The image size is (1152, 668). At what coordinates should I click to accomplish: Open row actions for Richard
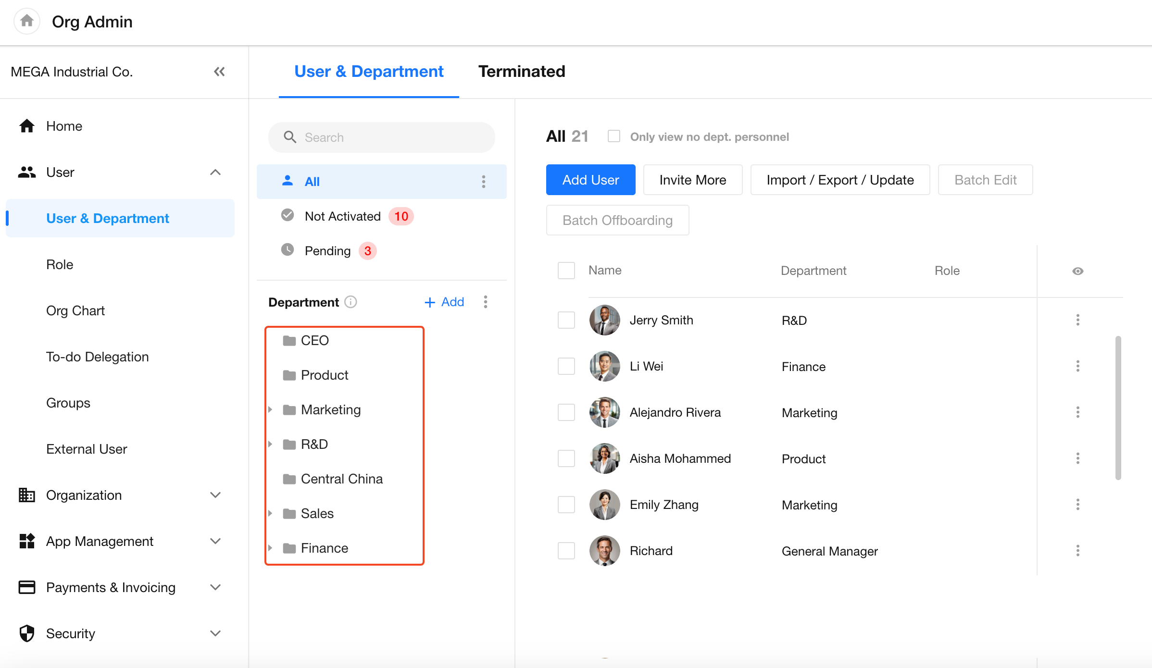[x=1077, y=551]
